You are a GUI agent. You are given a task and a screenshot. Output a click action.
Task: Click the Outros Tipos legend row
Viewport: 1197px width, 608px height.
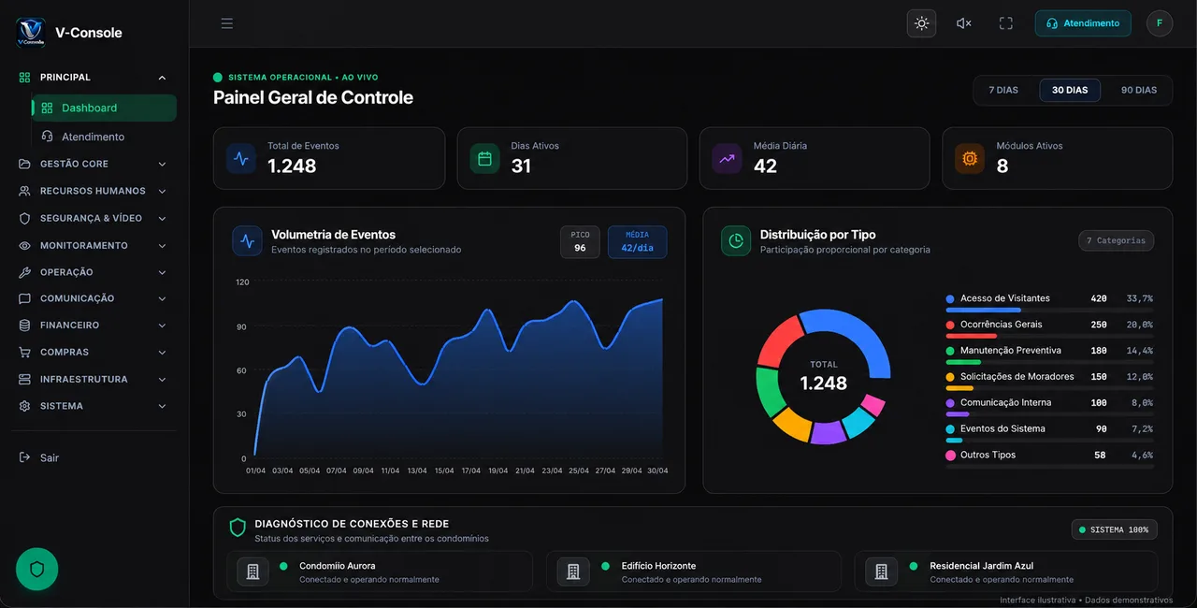(1049, 458)
